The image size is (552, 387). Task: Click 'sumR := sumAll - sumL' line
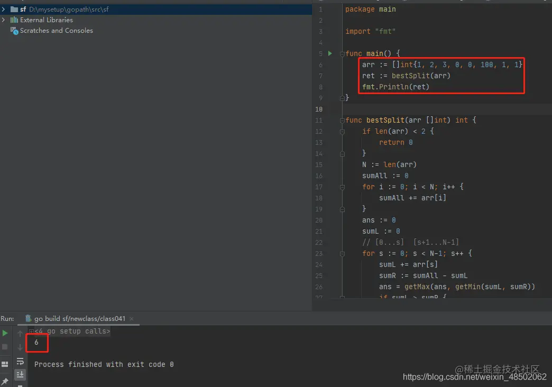[423, 276]
